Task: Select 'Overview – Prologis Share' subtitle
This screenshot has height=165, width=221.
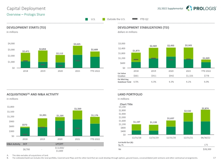Action: [x=26, y=14]
